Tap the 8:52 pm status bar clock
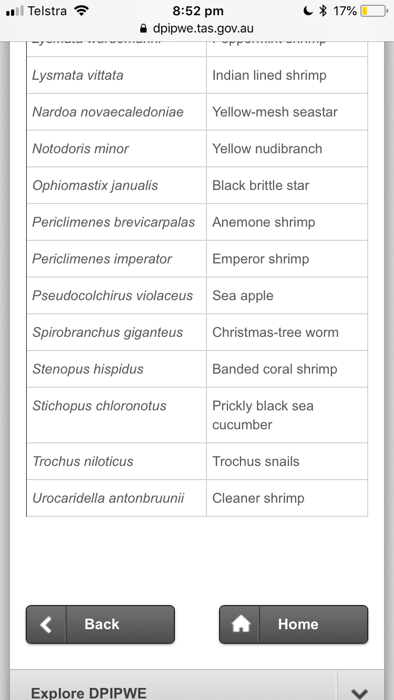Viewport: 394px width, 700px height. [x=198, y=11]
